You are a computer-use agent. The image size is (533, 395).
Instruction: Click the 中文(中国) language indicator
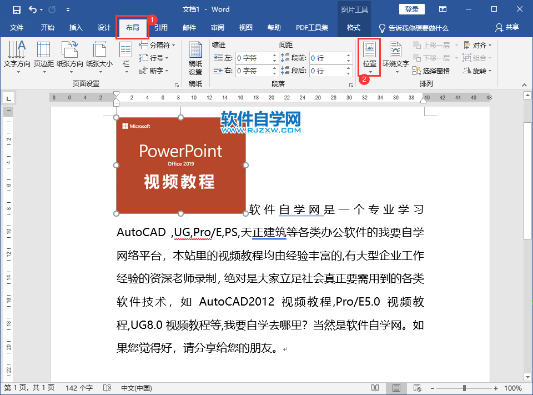pos(137,388)
